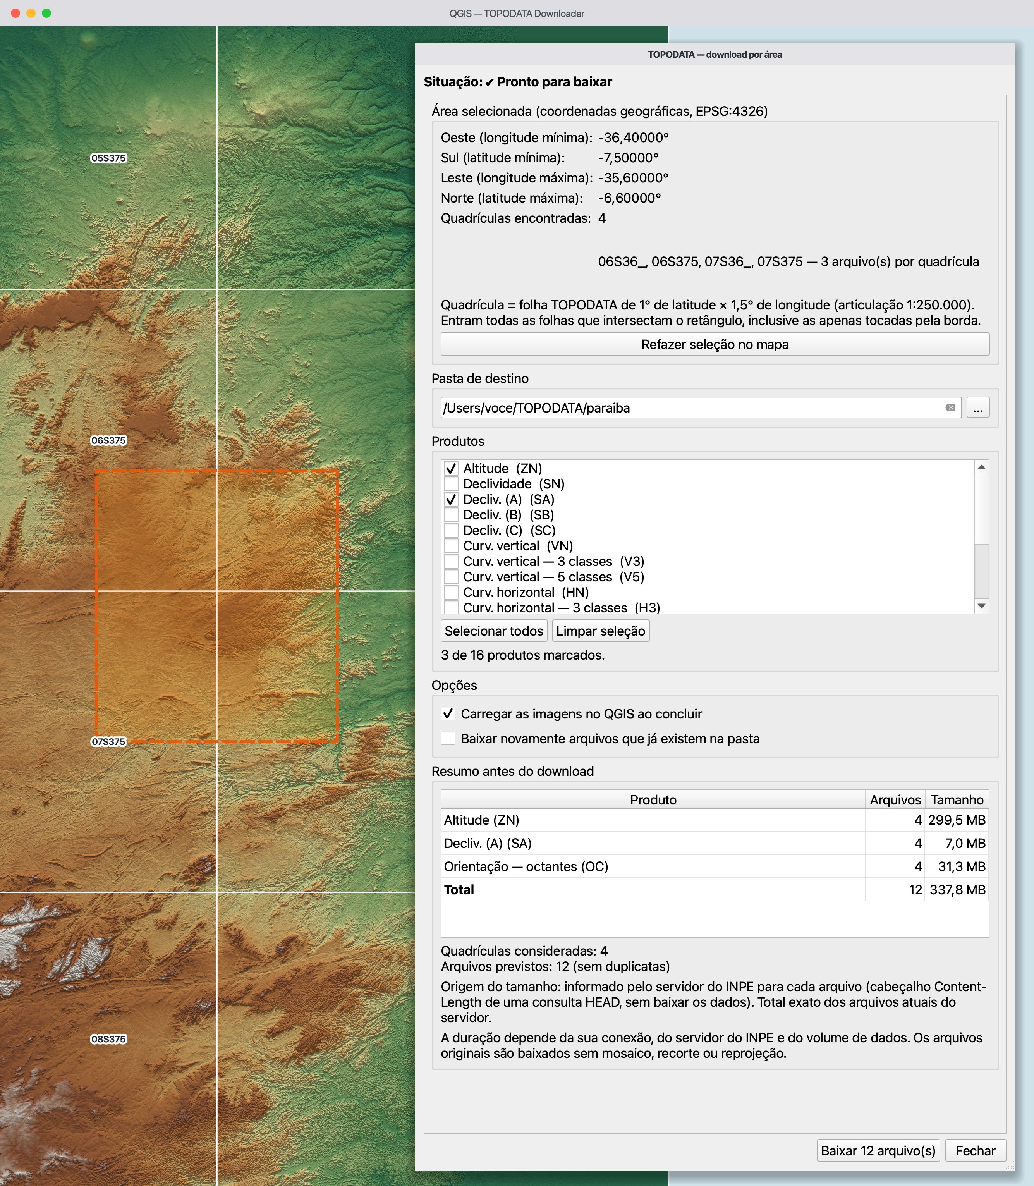Click the 31,3 MB size cell
The image size is (1034, 1186).
[x=957, y=866]
